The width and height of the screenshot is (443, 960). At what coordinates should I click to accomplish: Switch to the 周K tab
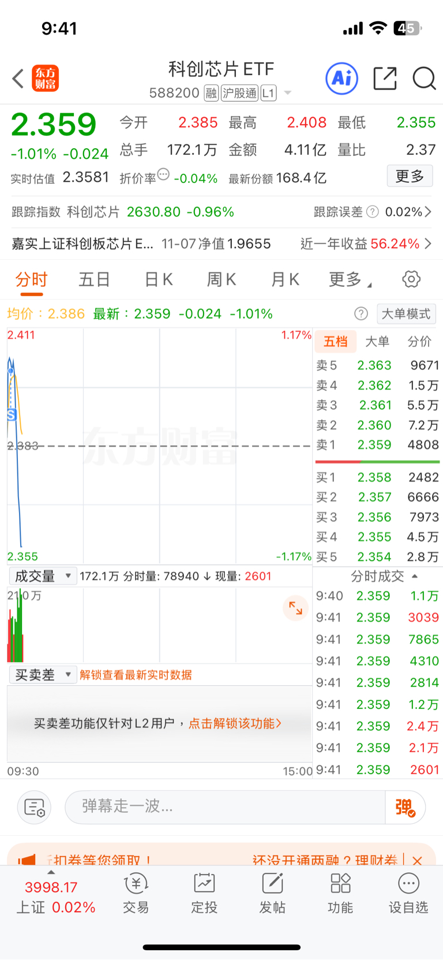(x=221, y=279)
